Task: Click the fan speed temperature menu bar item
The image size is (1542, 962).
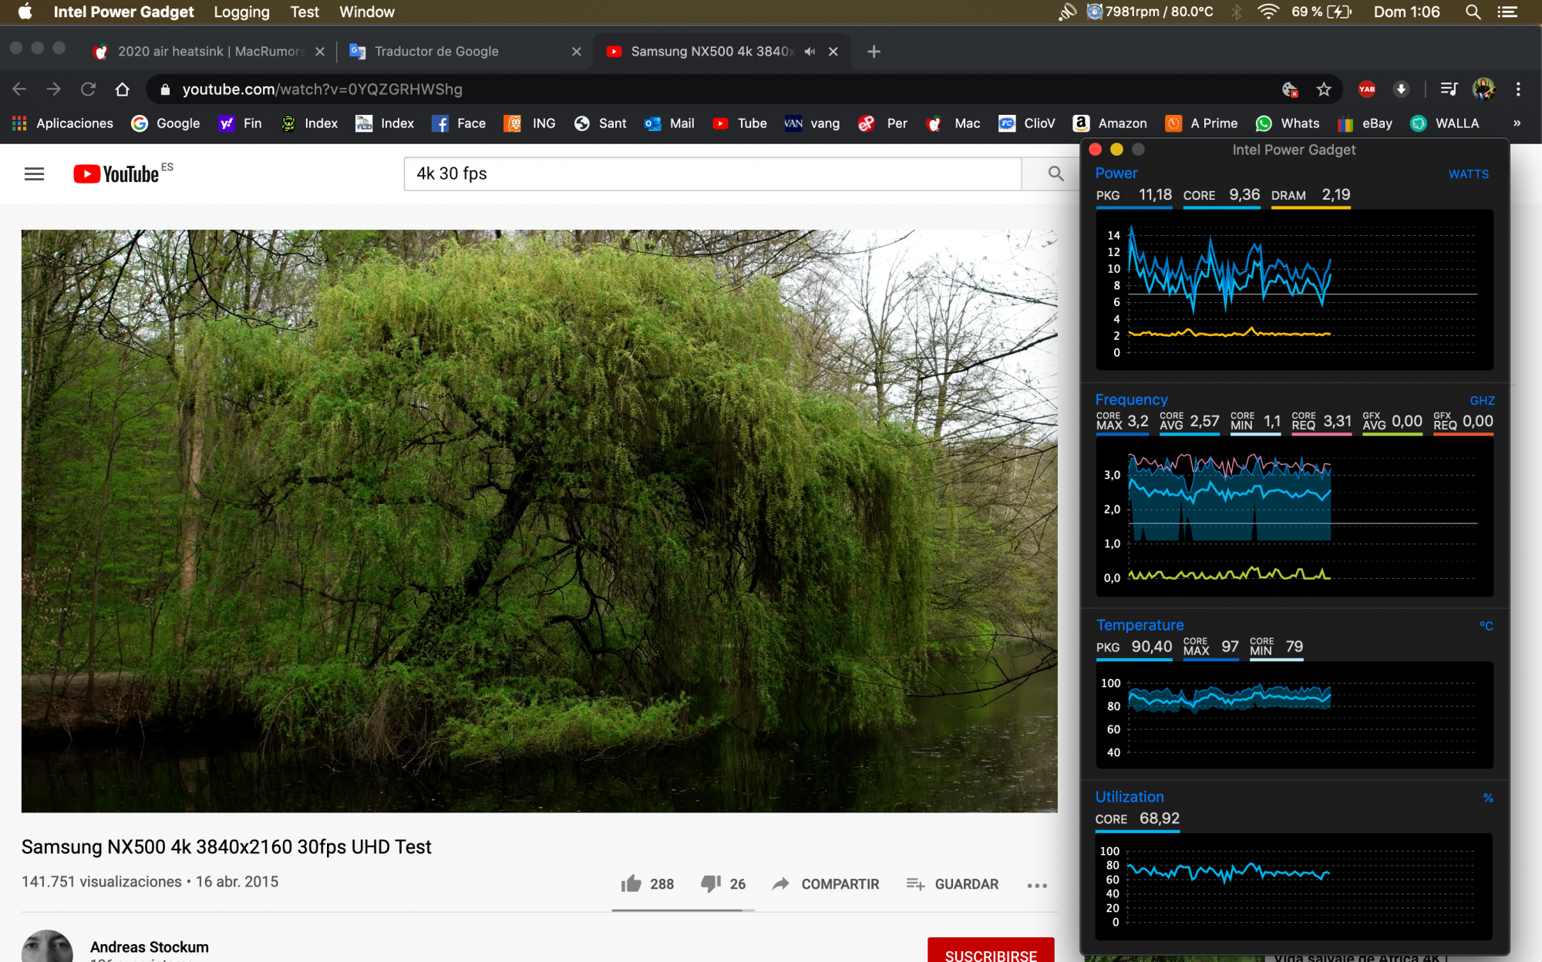Action: click(1150, 12)
